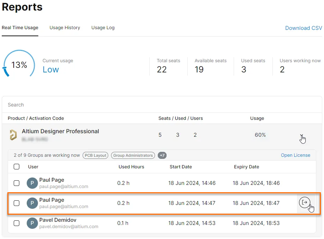Viewport: 324px width, 239px height.
Task: Click Pavel Demidov's avatar icon
Action: click(x=32, y=223)
